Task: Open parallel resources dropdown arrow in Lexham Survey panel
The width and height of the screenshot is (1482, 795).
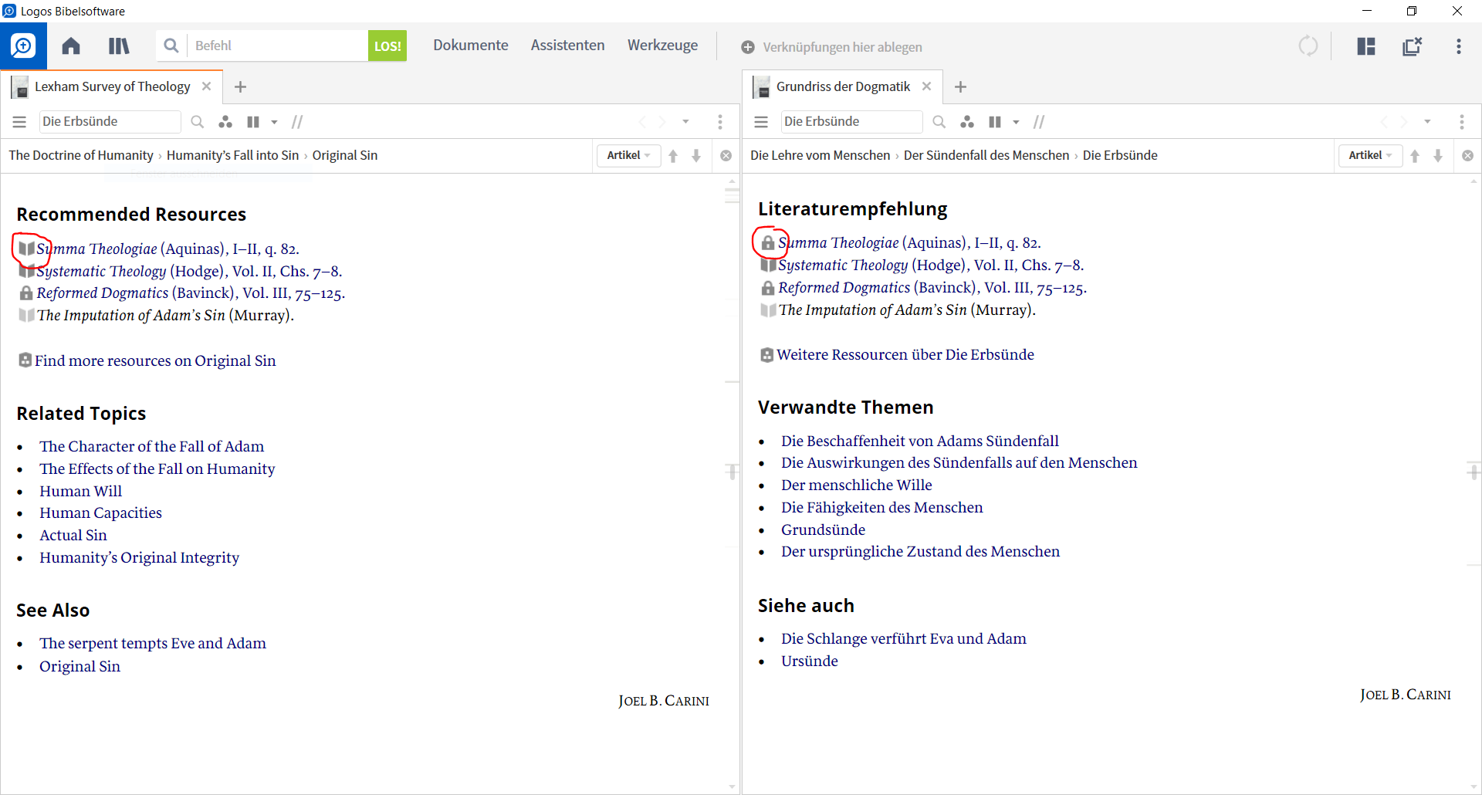Action: [x=274, y=122]
